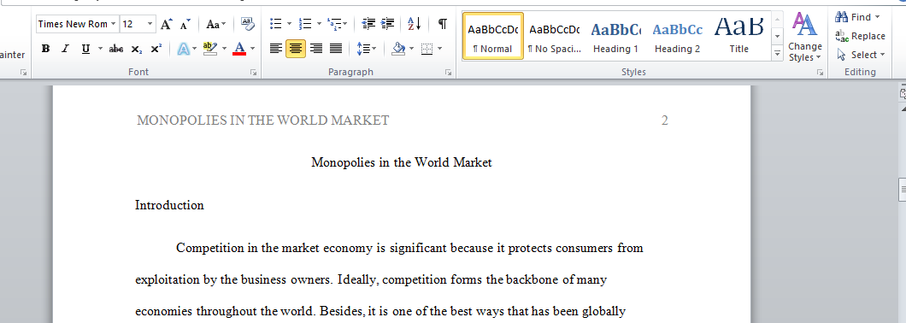Click the Replace button
The image size is (906, 323).
tap(861, 36)
